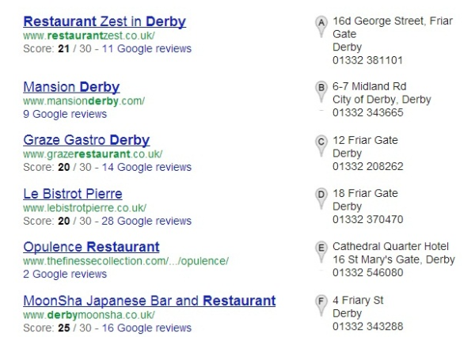The height and width of the screenshot is (337, 475).
Task: Click map marker E for Opulence Restaurant
Action: click(x=321, y=252)
